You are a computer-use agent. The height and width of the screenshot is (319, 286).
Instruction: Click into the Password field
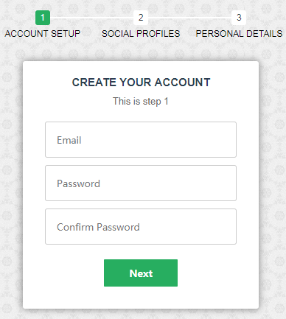coord(141,183)
